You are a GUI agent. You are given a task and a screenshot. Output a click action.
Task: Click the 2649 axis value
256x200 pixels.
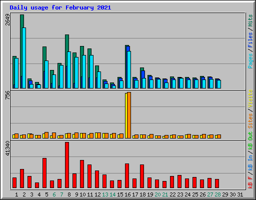pos(7,19)
